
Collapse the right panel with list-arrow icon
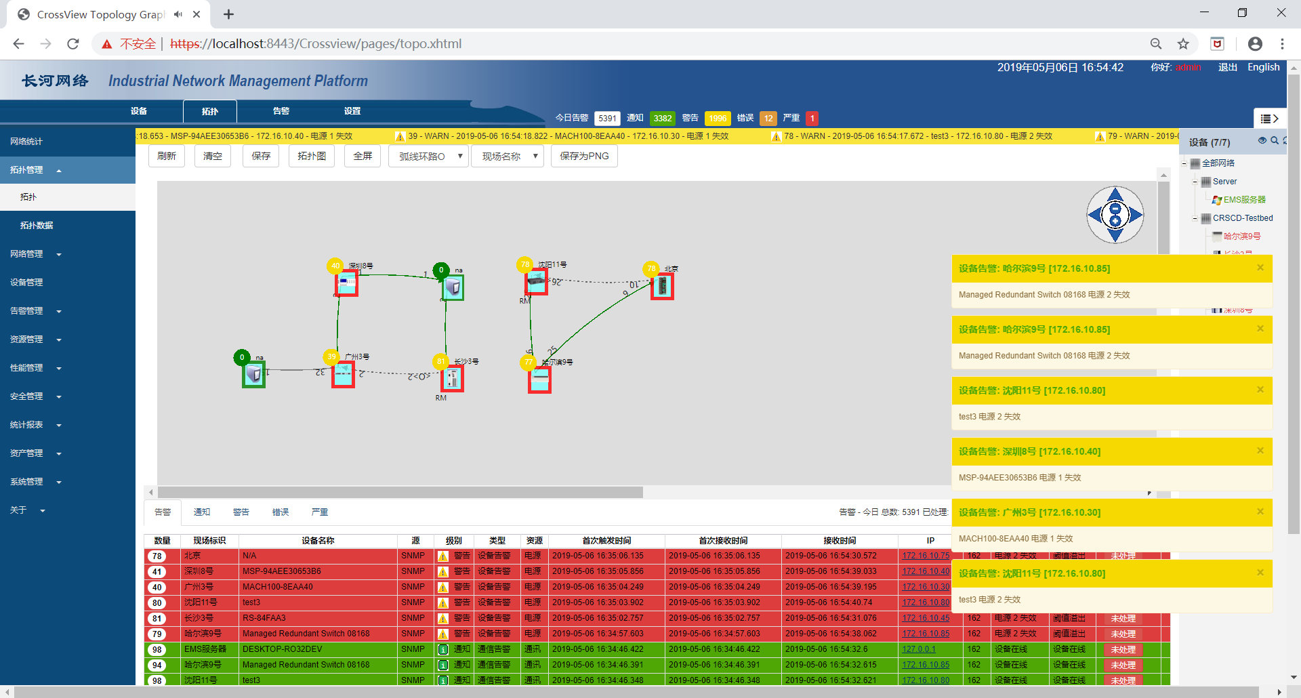click(x=1269, y=119)
